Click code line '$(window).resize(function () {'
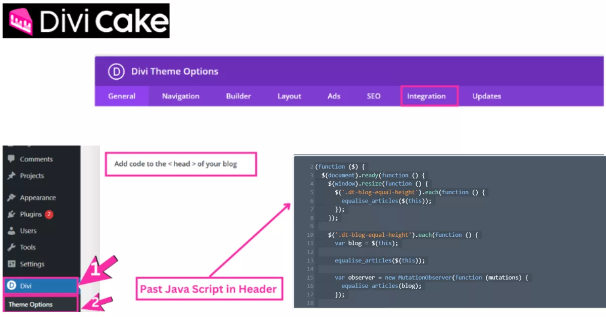This screenshot has width=606, height=317. 378,183
